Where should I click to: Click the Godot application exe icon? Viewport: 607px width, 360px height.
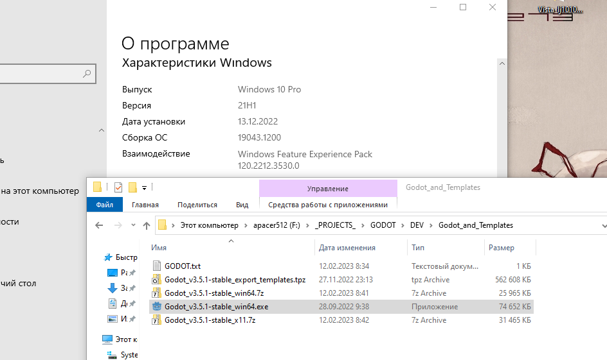[x=156, y=306]
